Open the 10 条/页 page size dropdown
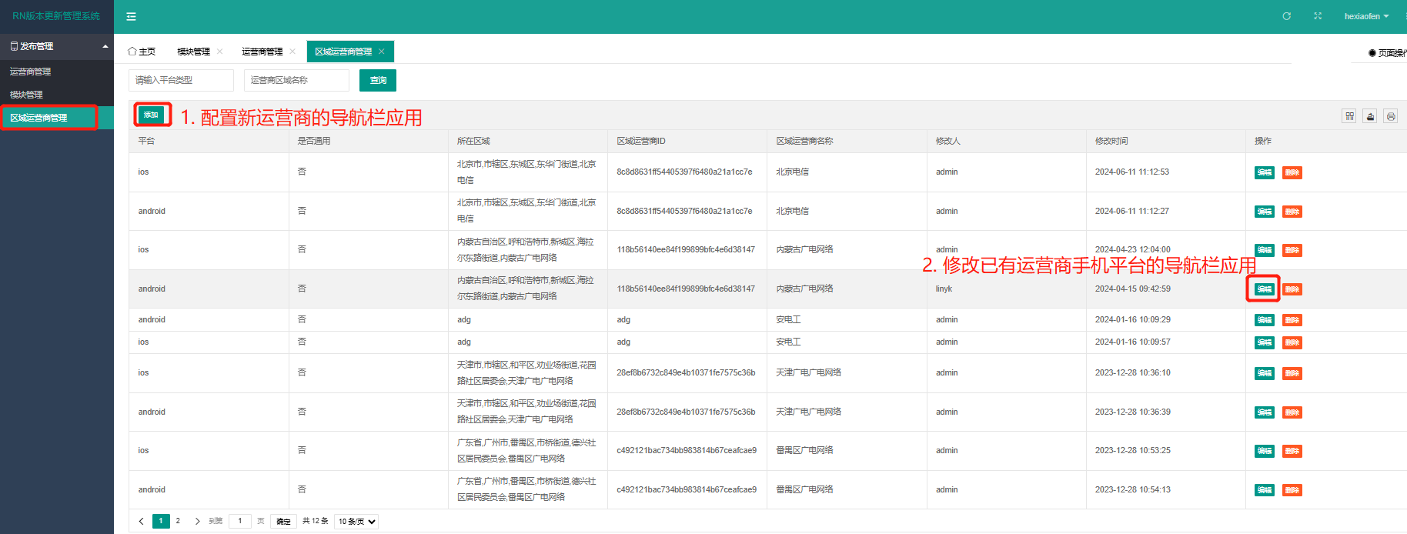This screenshot has width=1407, height=534. (357, 521)
